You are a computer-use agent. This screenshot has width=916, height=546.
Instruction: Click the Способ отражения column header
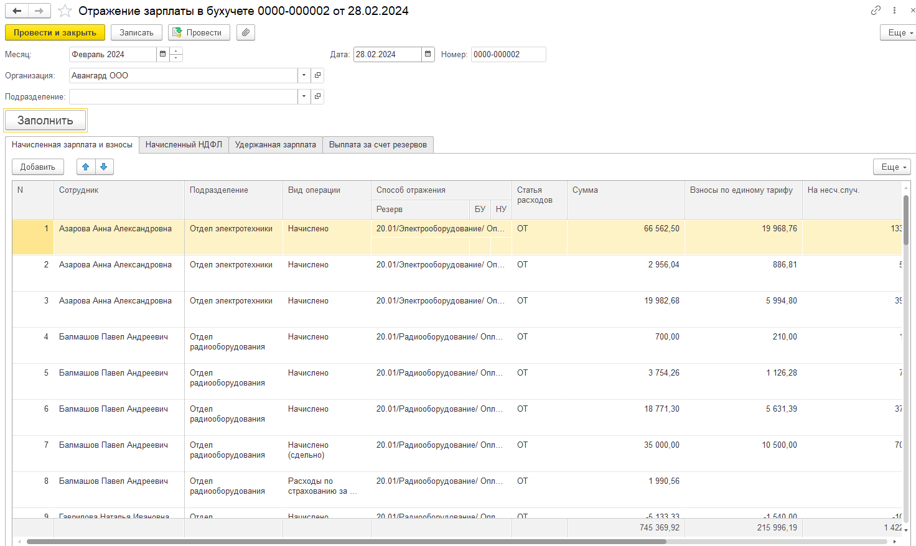point(441,190)
